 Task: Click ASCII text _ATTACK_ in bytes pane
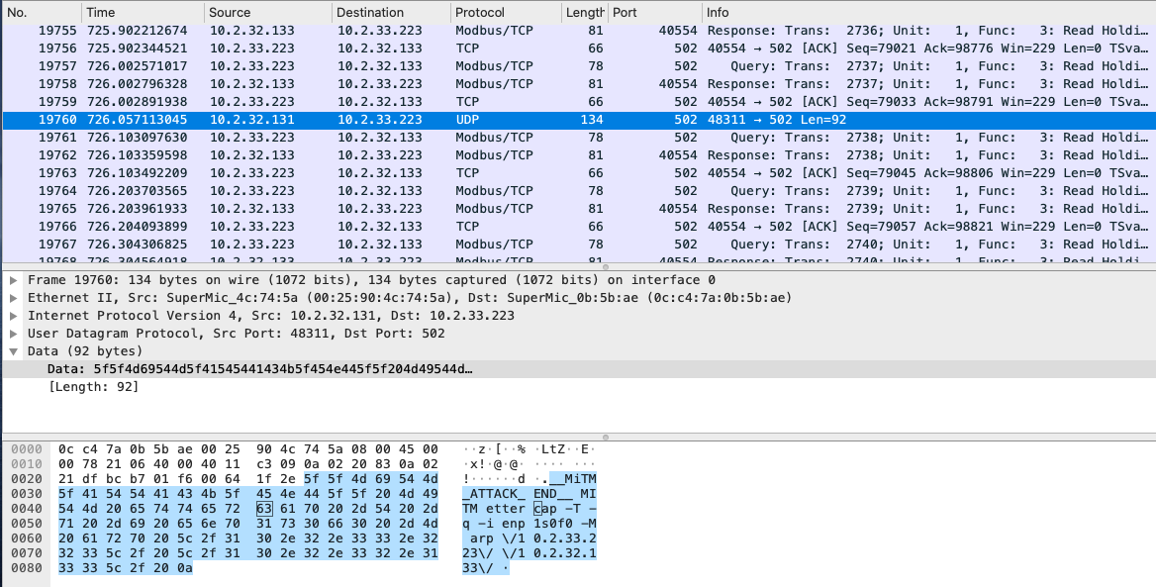click(x=494, y=493)
